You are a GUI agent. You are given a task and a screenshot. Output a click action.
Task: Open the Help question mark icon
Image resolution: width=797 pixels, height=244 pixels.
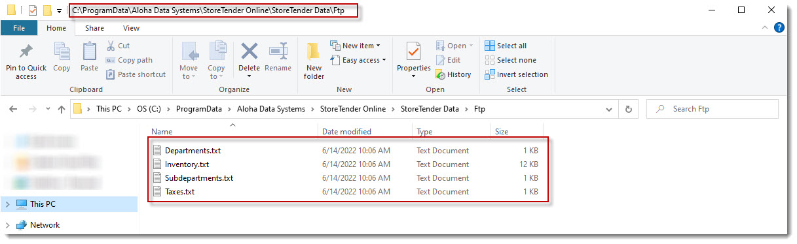(x=779, y=27)
